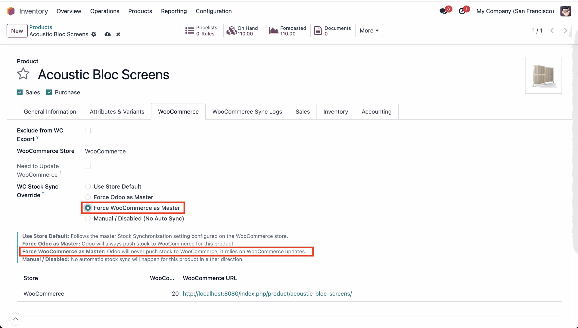Viewport: 578px width, 328px height.
Task: Click the Inventory app title
Action: click(33, 11)
